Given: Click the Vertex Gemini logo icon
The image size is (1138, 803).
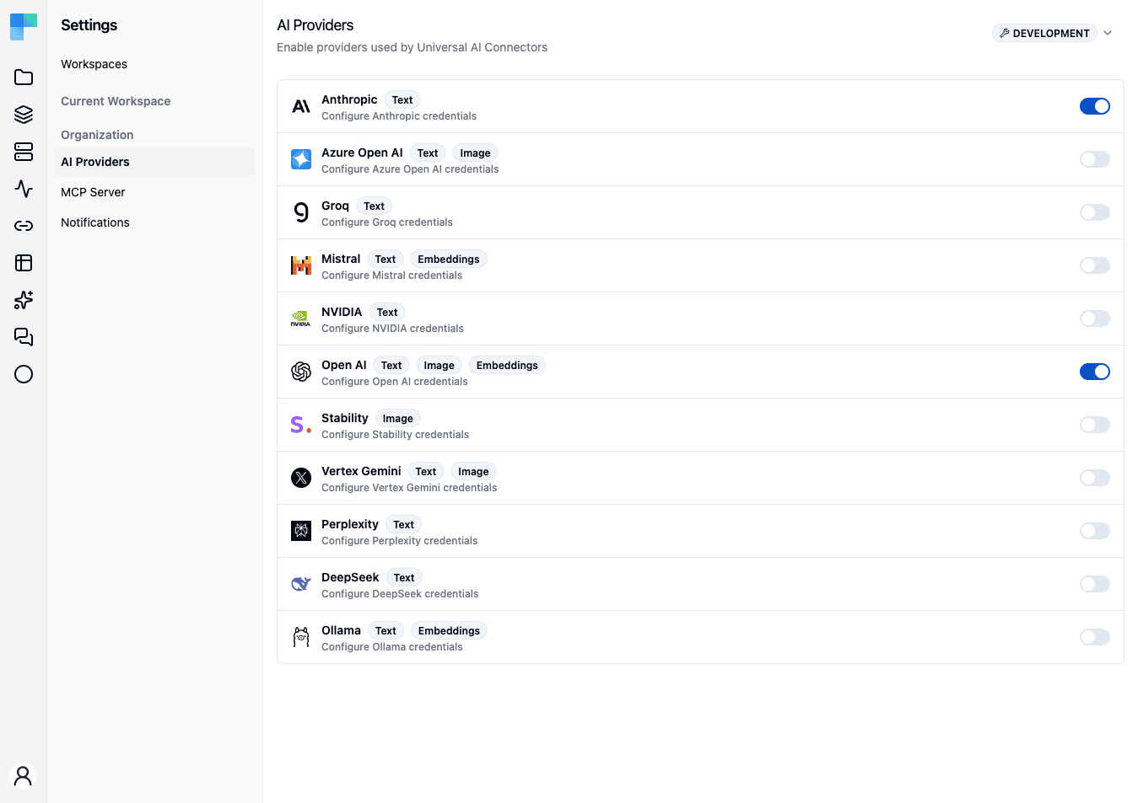Looking at the screenshot, I should point(301,478).
